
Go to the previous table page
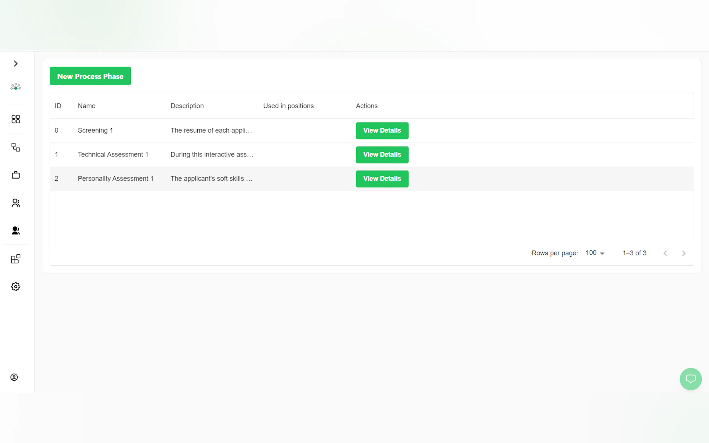point(665,253)
